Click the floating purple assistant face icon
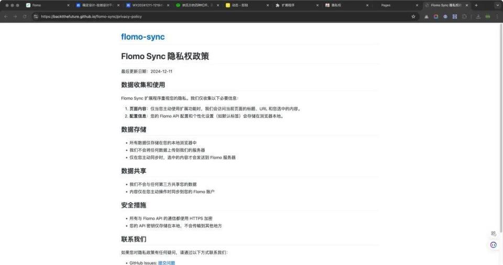Screen dimensions: 503x265 [494, 245]
